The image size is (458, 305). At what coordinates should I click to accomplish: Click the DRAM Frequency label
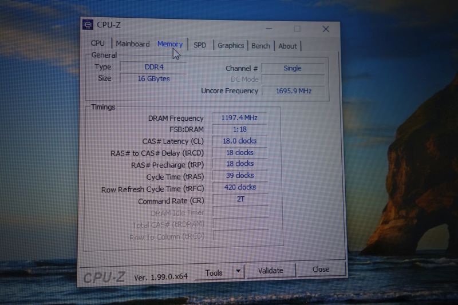(176, 118)
